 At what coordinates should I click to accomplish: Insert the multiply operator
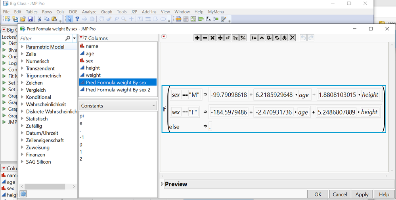[212, 38]
